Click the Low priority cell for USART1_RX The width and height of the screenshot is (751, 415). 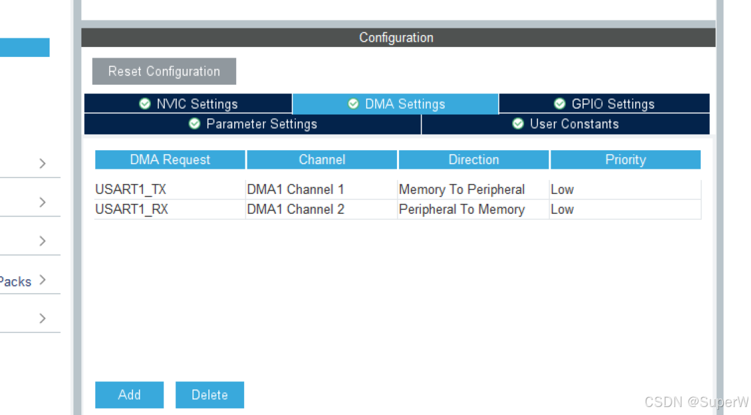625,209
